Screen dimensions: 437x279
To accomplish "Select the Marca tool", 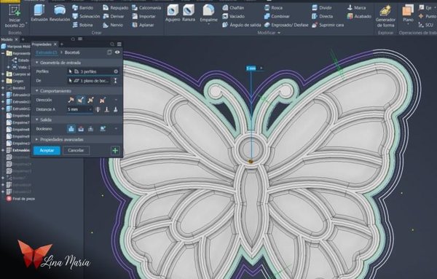I will [x=356, y=8].
